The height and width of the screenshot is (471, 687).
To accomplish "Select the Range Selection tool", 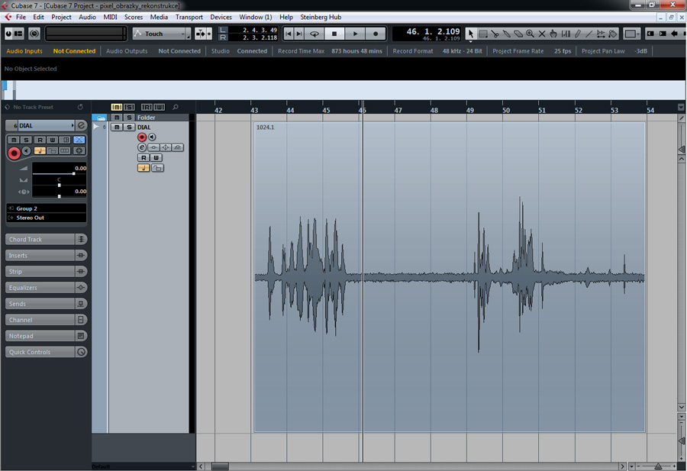I will [483, 34].
